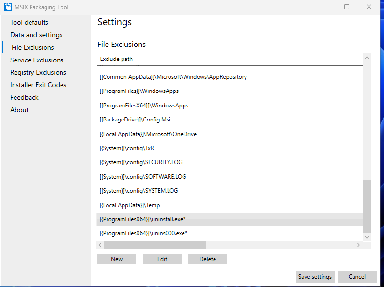Click the vertical scrollbar up arrow
Viewport: 384px width, 287px height.
(x=367, y=58)
